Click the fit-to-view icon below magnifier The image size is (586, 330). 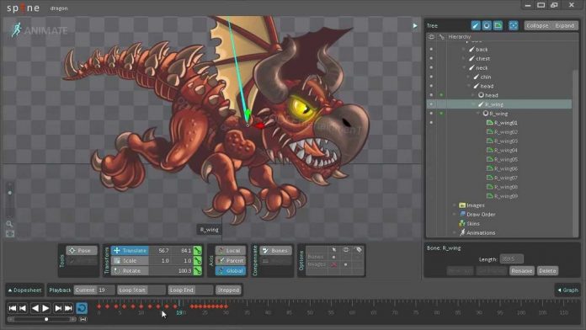tap(10, 234)
